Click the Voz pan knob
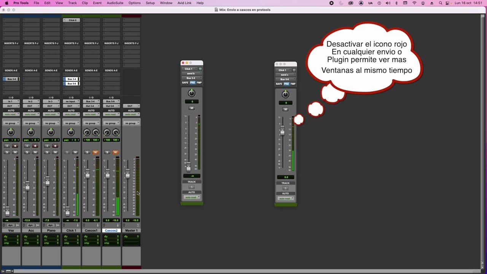Screen dimensions: 487x274 click(x=11, y=132)
